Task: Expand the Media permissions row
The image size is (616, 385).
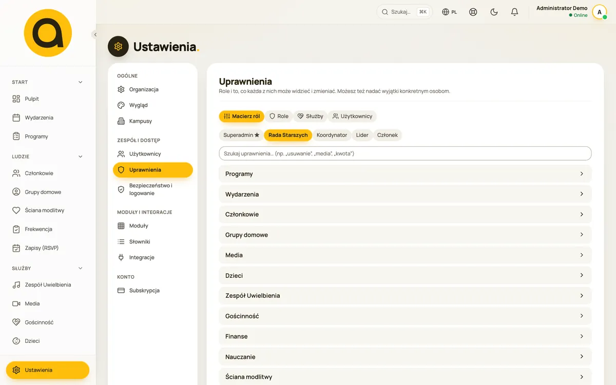Action: pyautogui.click(x=405, y=255)
